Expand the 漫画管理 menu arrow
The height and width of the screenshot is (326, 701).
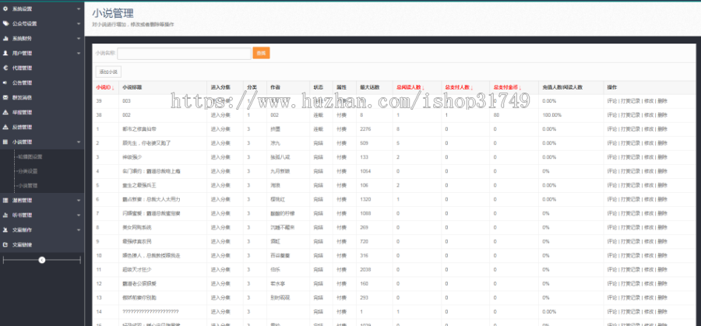point(79,201)
